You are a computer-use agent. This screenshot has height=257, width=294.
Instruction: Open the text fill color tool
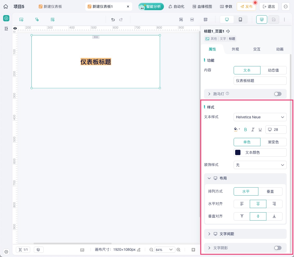click(237, 129)
